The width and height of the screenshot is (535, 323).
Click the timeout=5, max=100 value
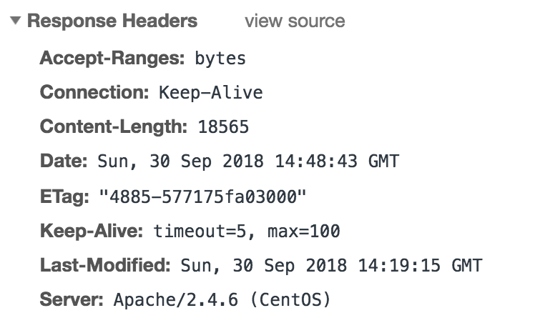tap(246, 232)
